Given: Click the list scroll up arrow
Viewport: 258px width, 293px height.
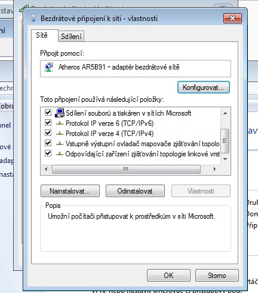Looking at the screenshot, I should (x=225, y=113).
